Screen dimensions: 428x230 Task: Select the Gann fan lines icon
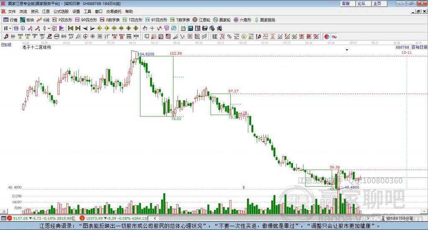click(154, 36)
